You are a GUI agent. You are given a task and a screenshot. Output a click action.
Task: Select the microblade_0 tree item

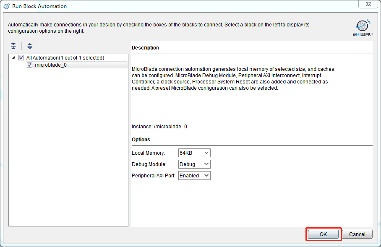click(x=50, y=65)
